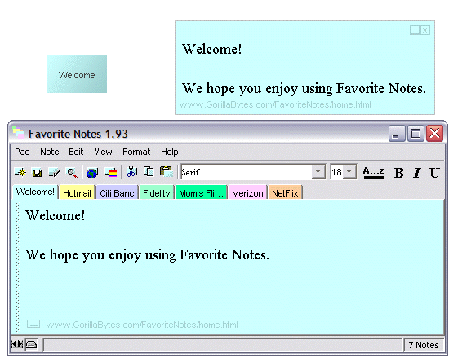Click the New Note sparkle icon
471x358 pixels.
click(20, 173)
